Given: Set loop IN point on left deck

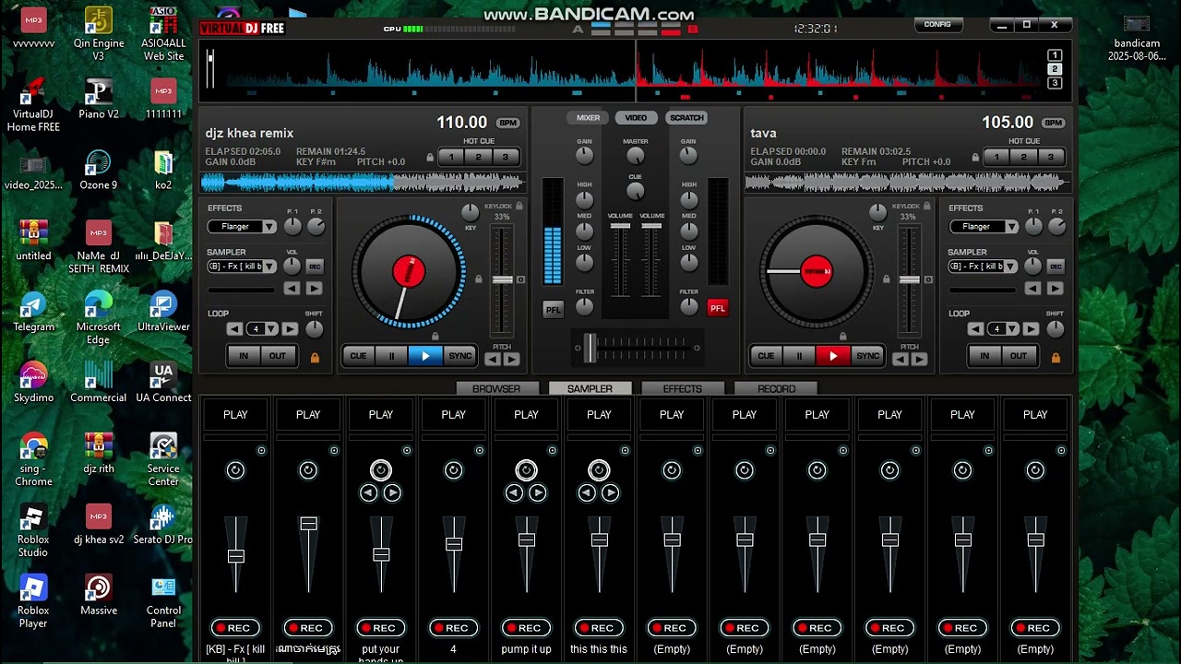Looking at the screenshot, I should coord(244,356).
